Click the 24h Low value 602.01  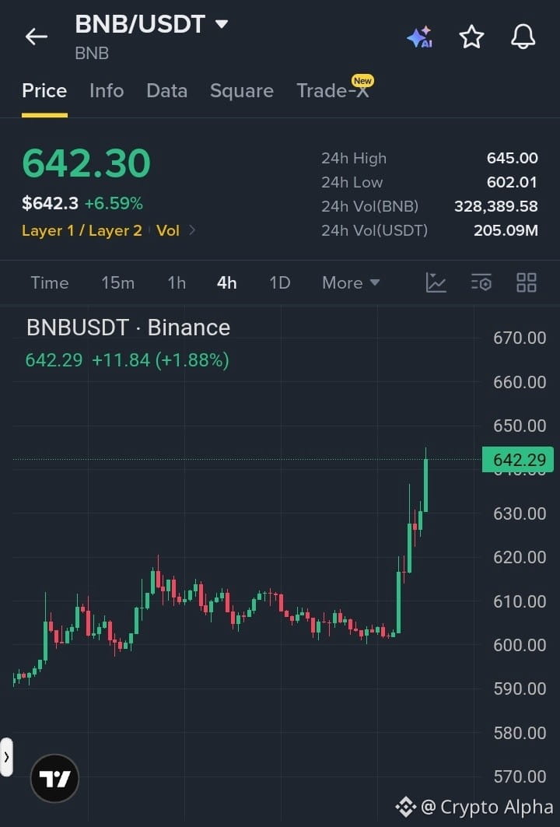coord(512,182)
